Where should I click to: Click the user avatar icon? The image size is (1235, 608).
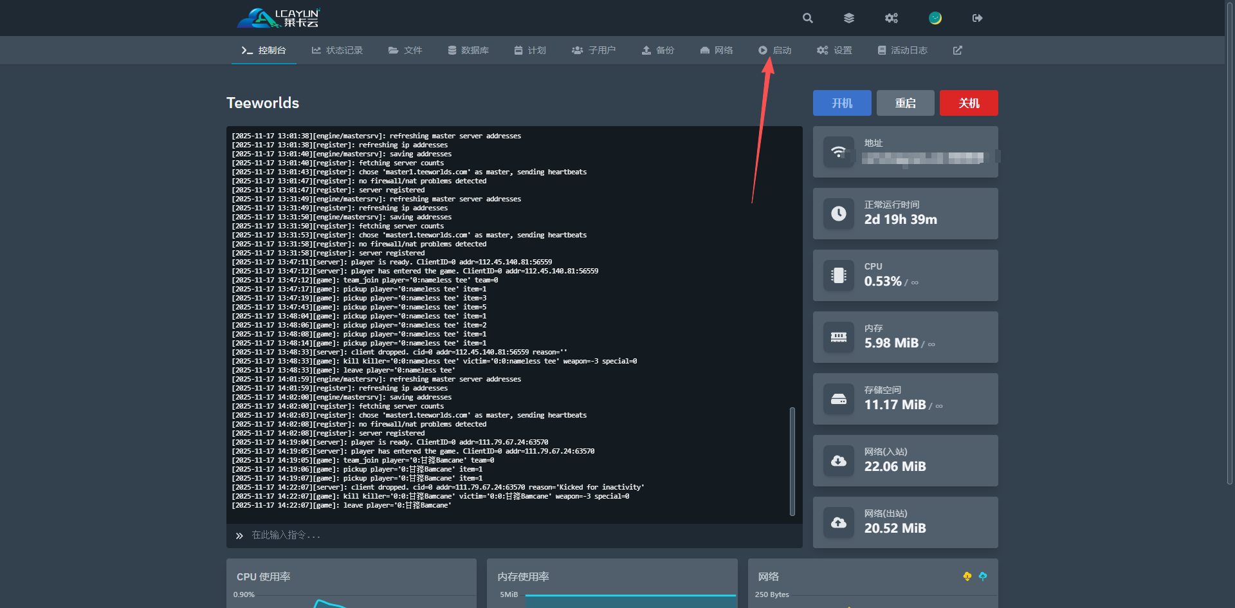point(935,18)
